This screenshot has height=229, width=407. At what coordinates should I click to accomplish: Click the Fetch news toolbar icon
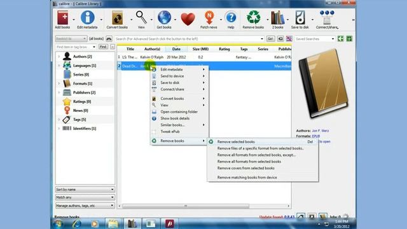click(x=209, y=20)
